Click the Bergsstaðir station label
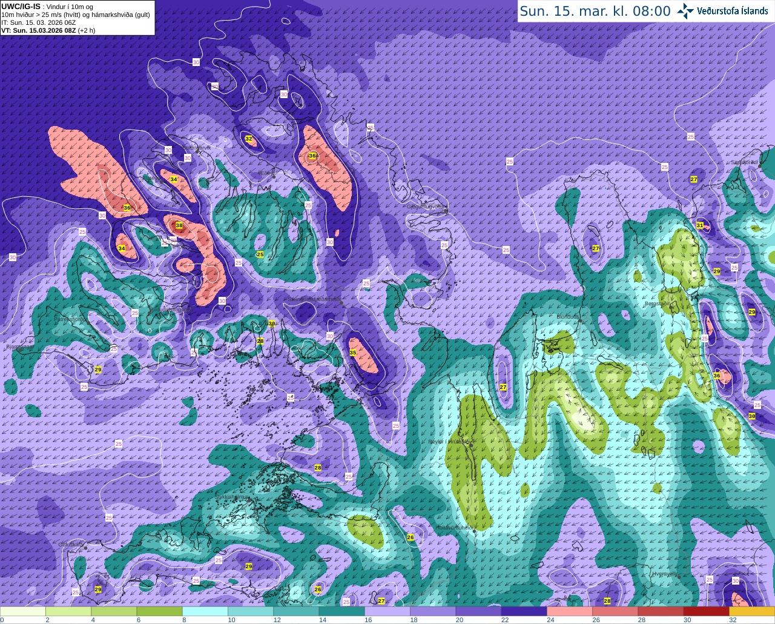Viewport: 775px width, 624px height. [658, 304]
